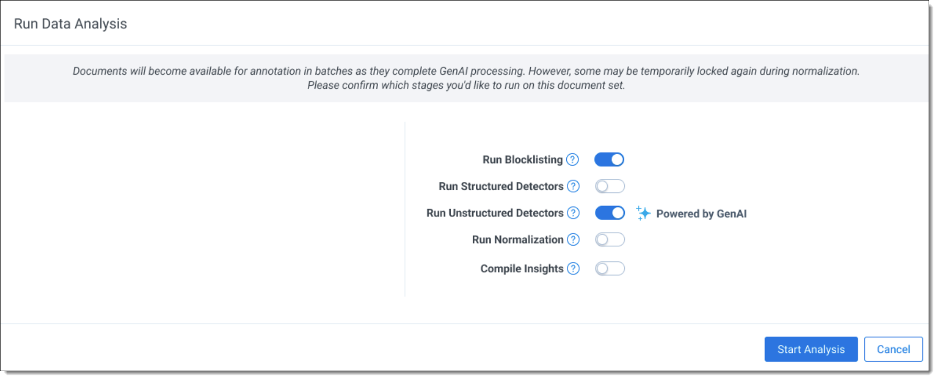
Task: Click the Compile Insights help icon
Action: [573, 269]
